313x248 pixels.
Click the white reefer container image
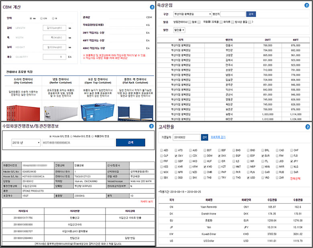(x=61, y=113)
